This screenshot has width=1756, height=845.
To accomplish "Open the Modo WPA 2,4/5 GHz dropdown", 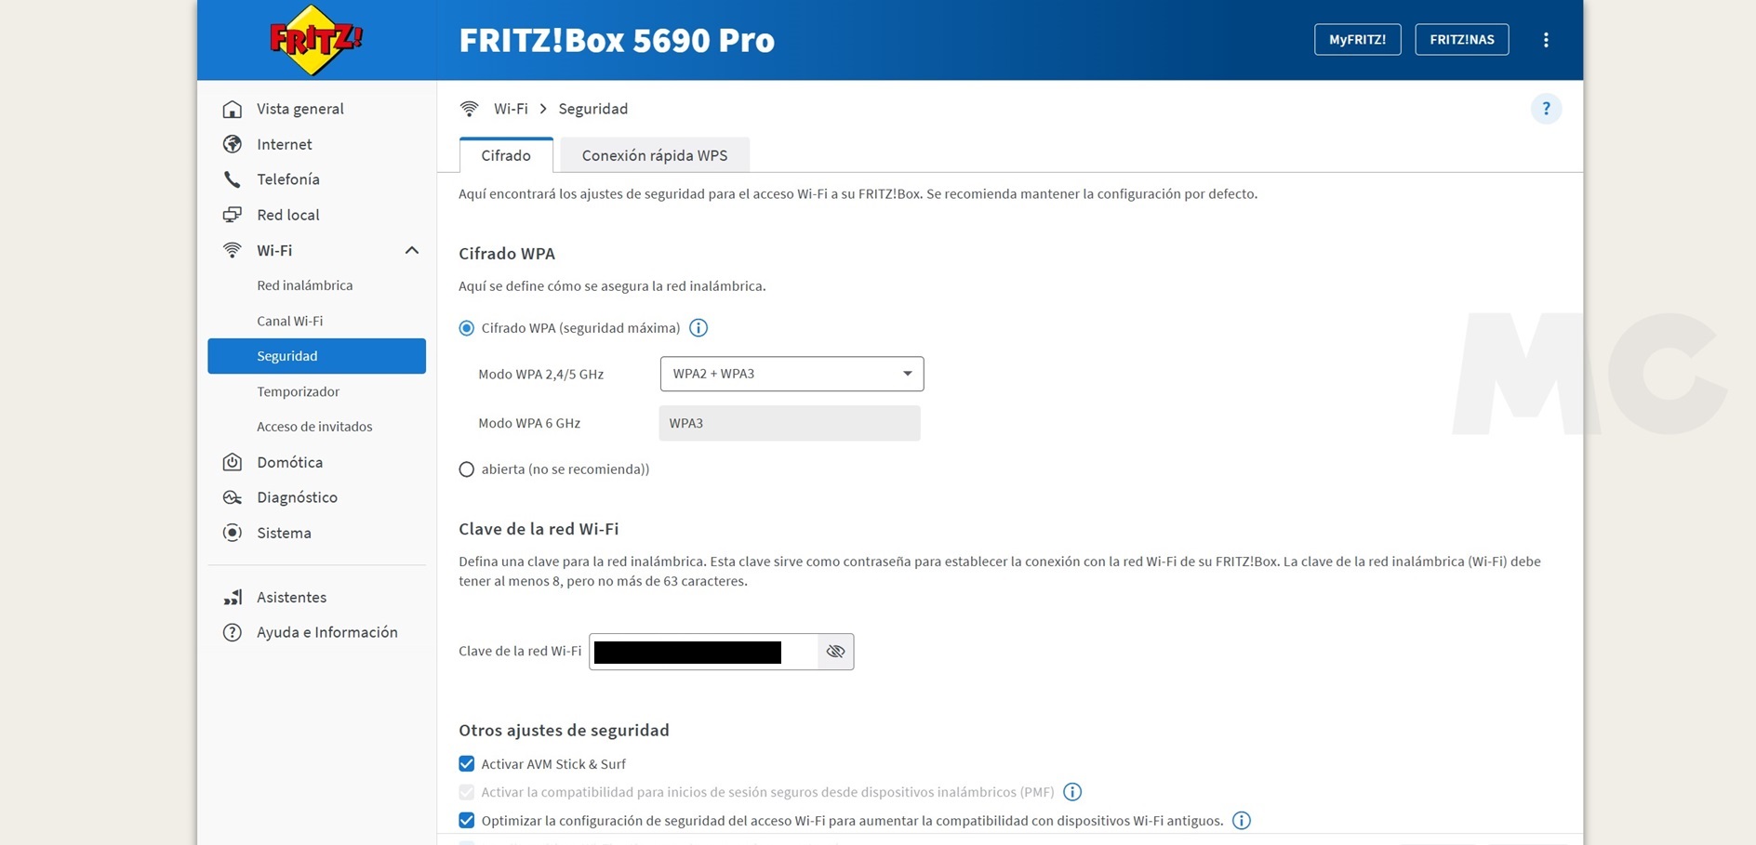I will [792, 374].
